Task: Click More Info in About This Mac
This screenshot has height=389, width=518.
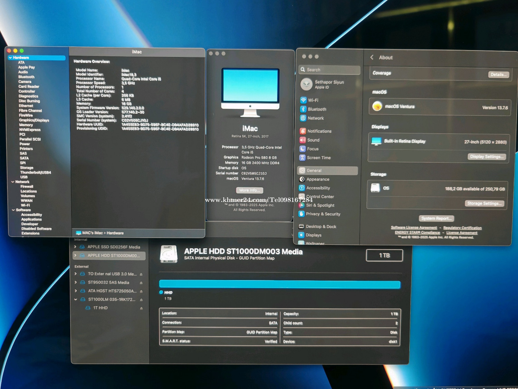Action: point(249,190)
